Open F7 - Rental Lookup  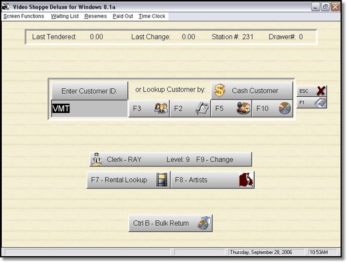point(128,180)
